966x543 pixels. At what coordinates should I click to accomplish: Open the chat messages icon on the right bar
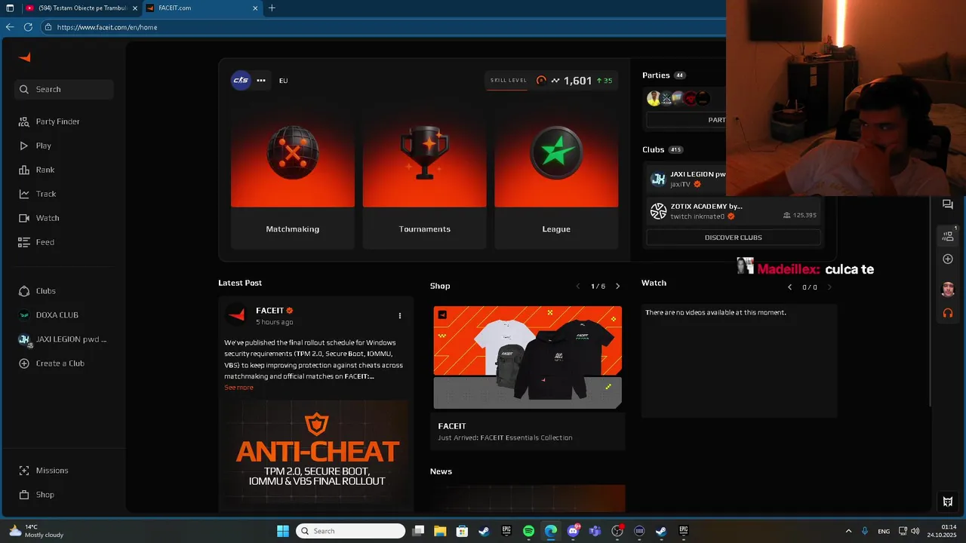pos(948,204)
